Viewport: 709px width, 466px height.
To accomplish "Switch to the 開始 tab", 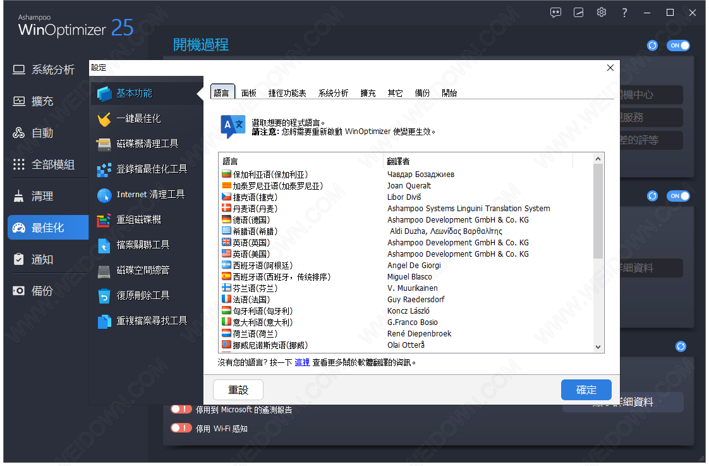I will [x=449, y=93].
